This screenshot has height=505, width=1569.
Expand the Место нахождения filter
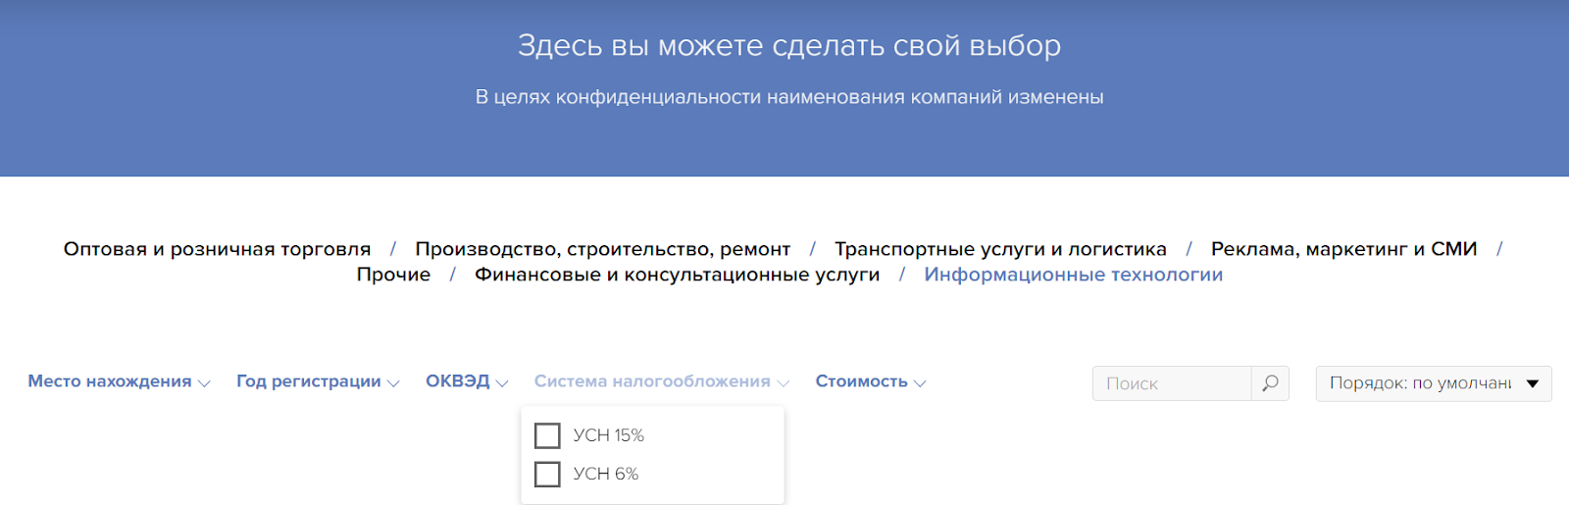click(118, 381)
